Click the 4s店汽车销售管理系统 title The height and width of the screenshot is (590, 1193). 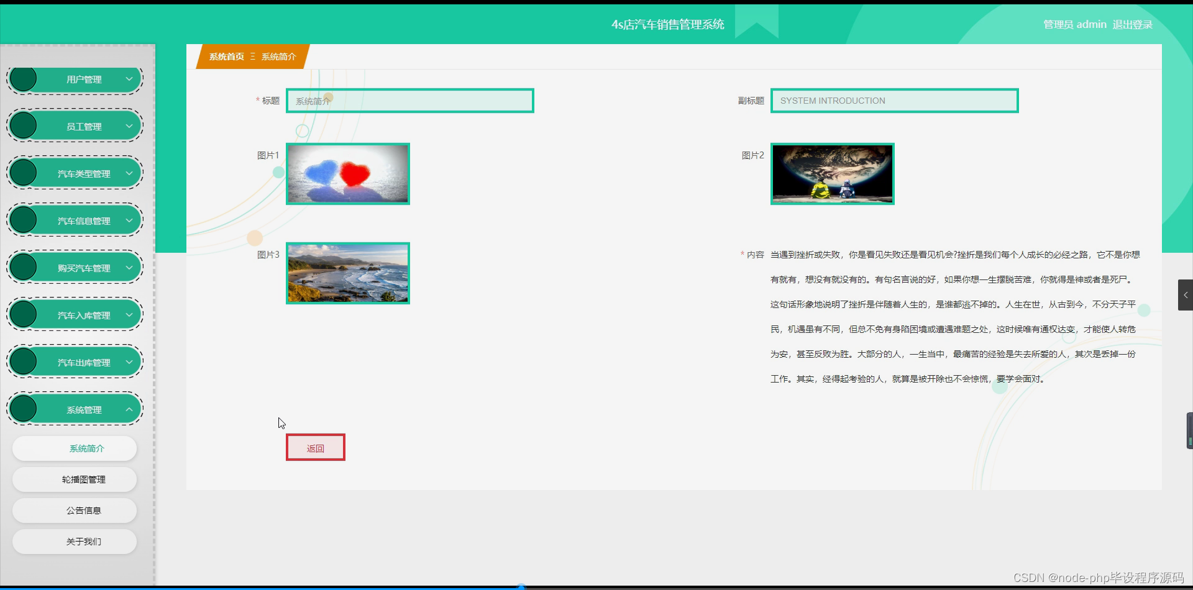coord(668,25)
